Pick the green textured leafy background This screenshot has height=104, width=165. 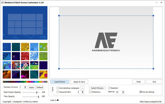tap(43, 56)
